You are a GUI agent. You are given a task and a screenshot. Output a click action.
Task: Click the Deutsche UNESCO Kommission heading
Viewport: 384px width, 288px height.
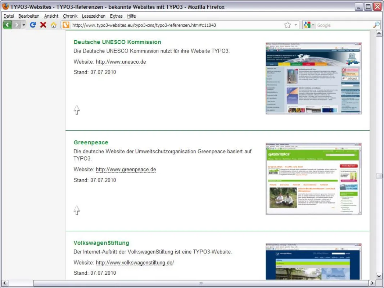point(117,42)
